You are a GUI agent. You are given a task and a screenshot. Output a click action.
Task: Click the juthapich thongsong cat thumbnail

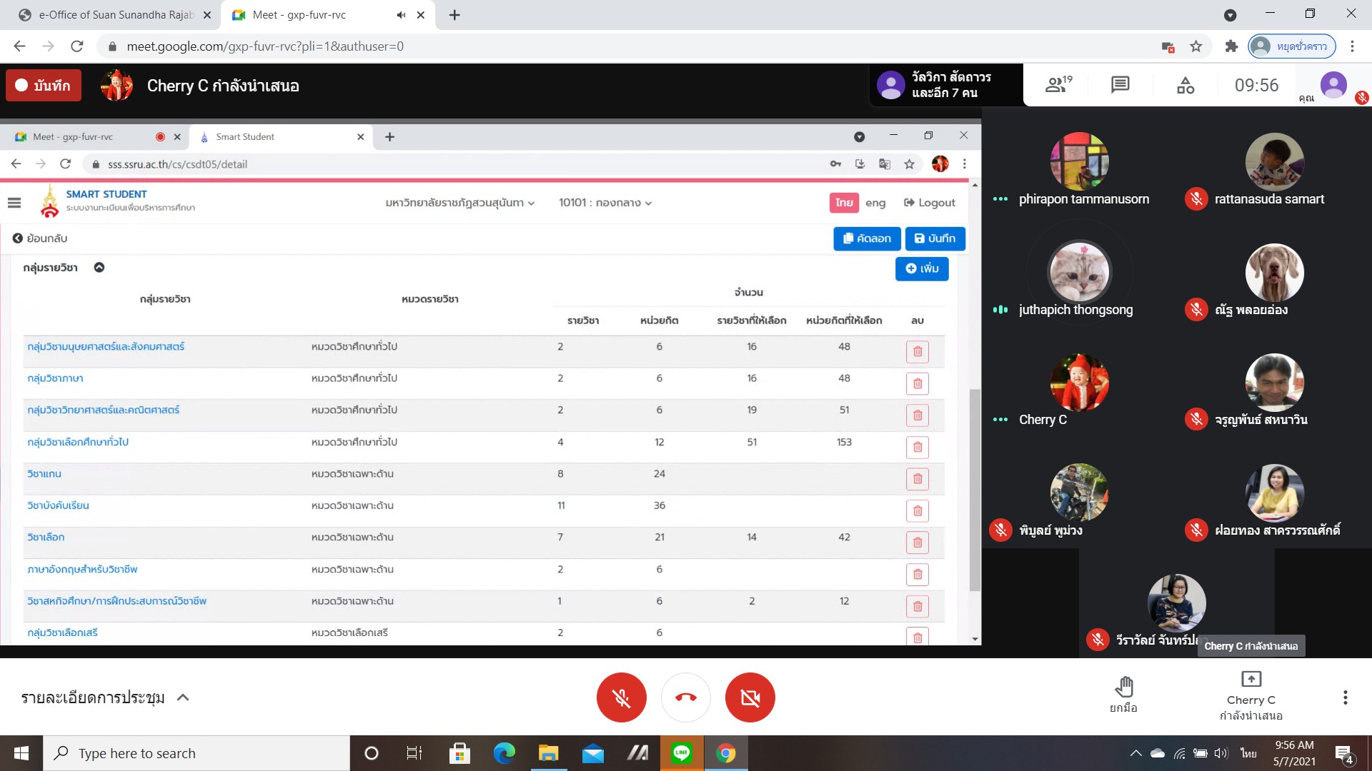point(1079,272)
